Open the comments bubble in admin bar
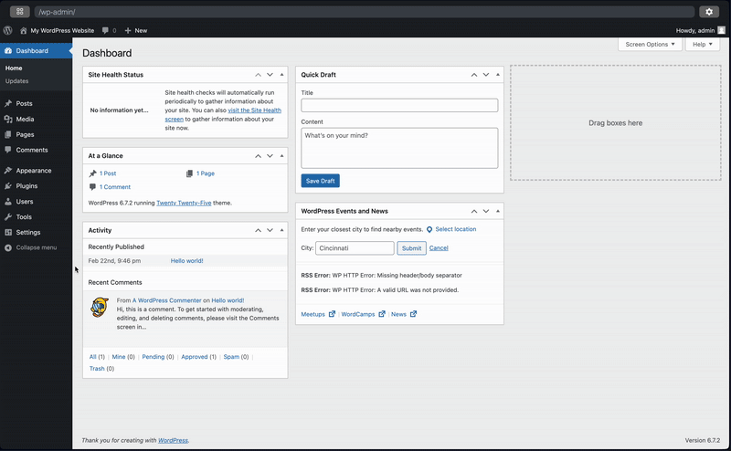 [x=105, y=30]
